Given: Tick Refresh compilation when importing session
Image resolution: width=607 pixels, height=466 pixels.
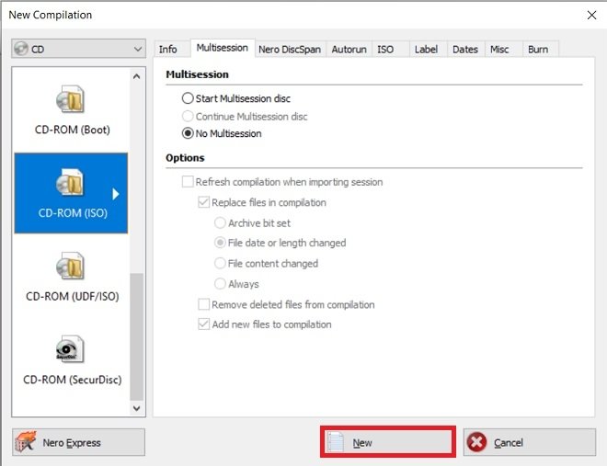Looking at the screenshot, I should (188, 181).
